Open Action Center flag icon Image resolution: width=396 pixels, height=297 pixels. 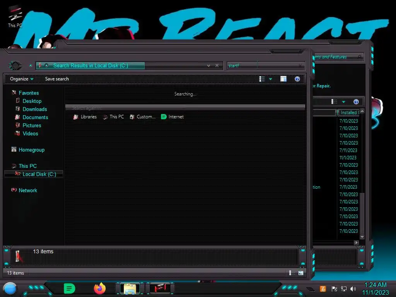[335, 288]
